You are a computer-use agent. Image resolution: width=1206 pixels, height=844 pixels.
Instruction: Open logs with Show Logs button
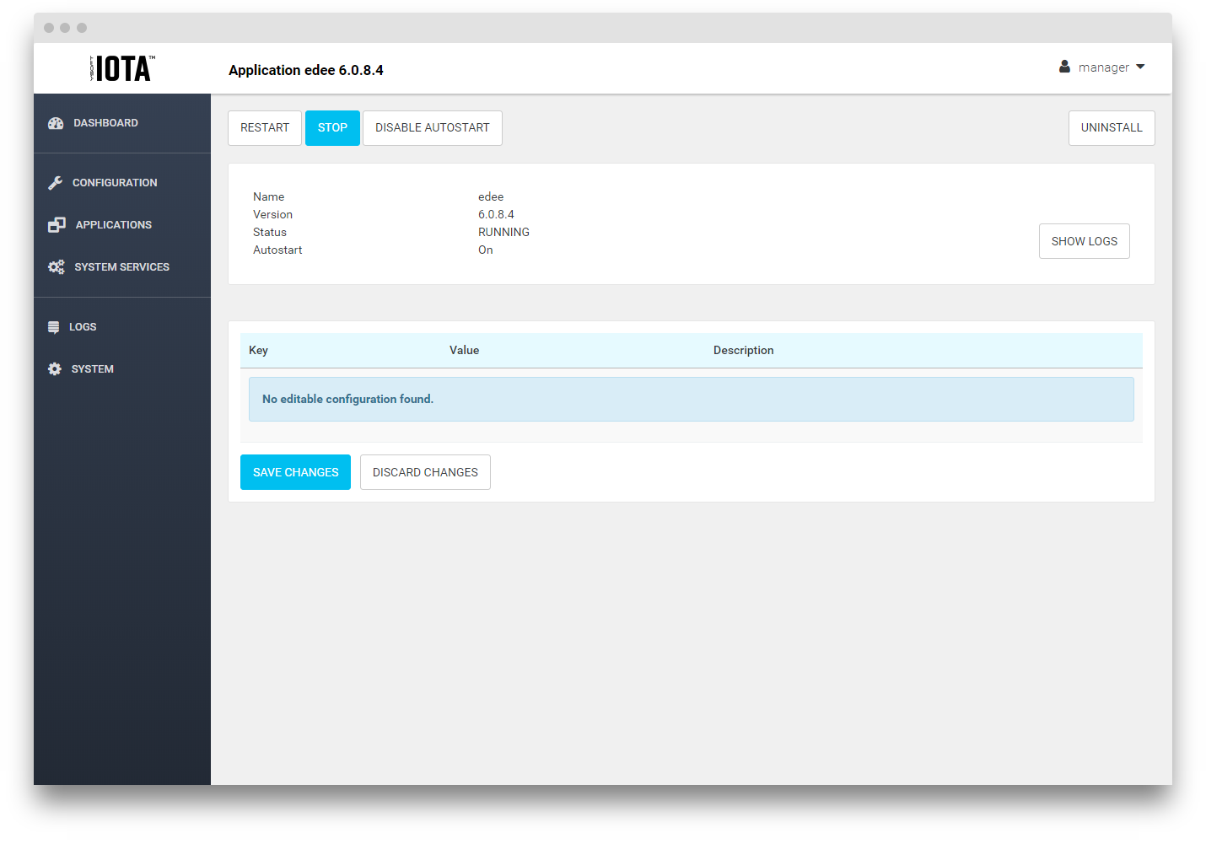coord(1084,241)
